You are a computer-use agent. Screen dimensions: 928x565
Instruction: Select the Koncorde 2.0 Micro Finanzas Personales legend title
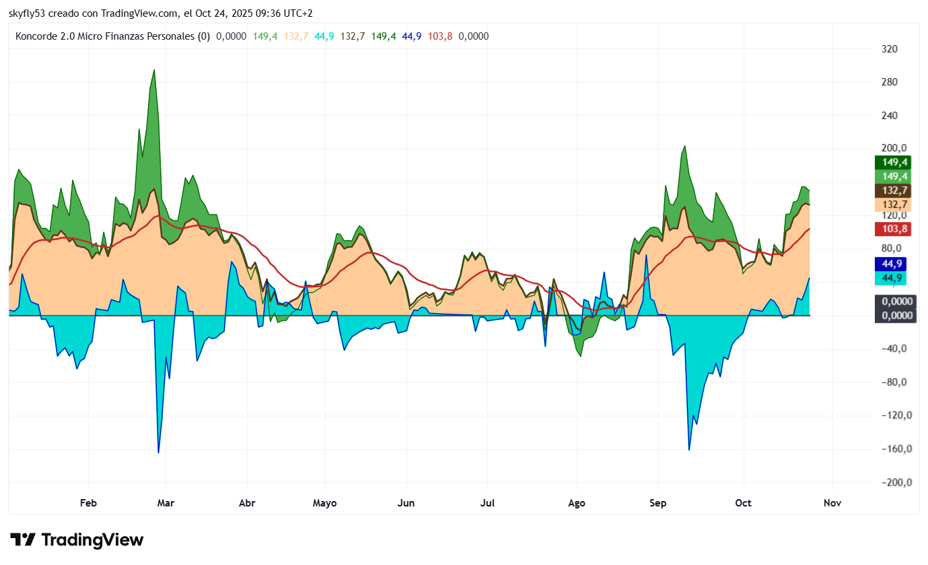click(x=112, y=36)
